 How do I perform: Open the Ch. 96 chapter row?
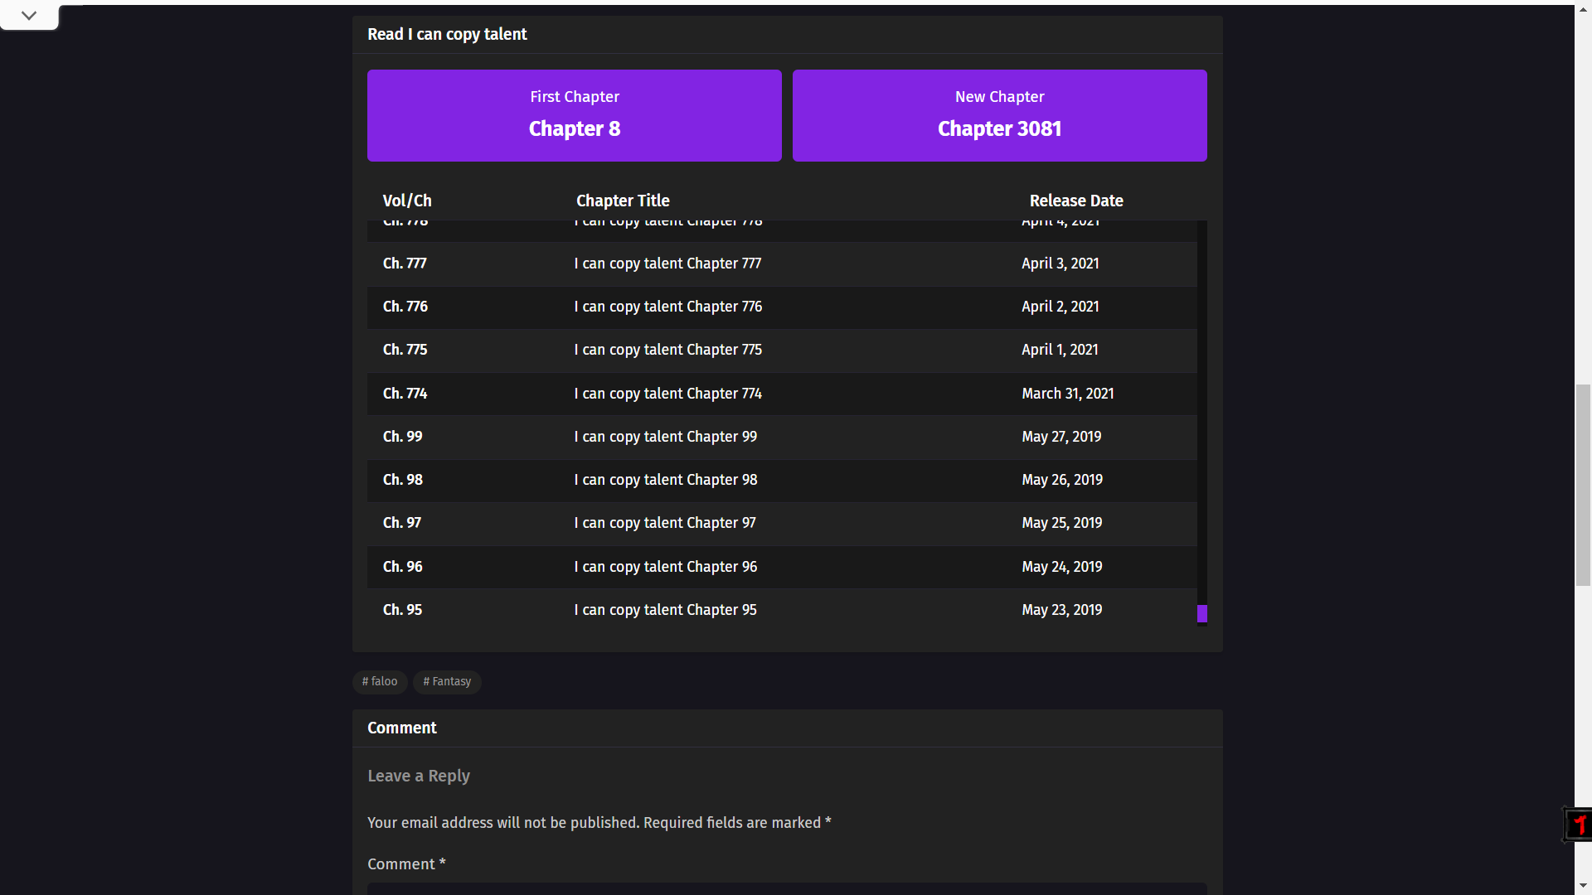click(782, 567)
